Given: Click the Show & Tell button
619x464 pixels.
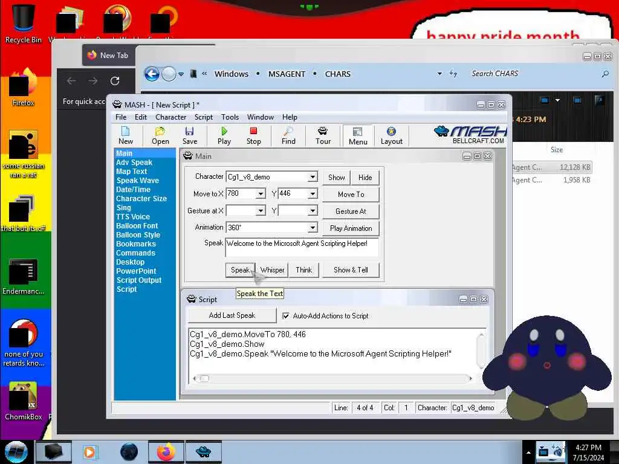Looking at the screenshot, I should coord(351,270).
